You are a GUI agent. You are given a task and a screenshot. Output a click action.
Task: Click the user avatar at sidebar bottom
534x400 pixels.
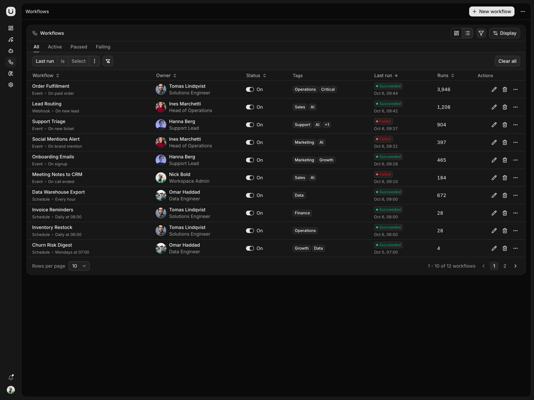click(x=11, y=390)
